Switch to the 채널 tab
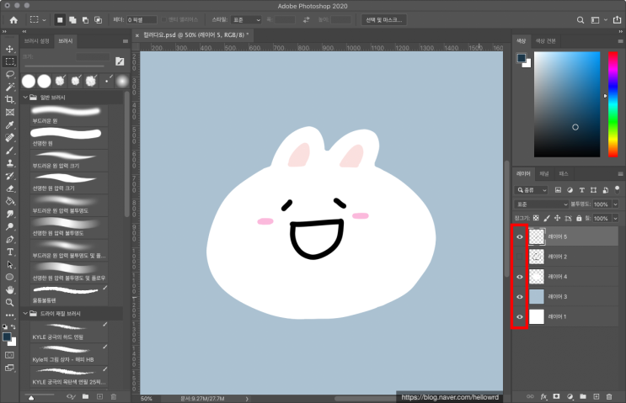Screen dimensions: 626x403 (544, 174)
